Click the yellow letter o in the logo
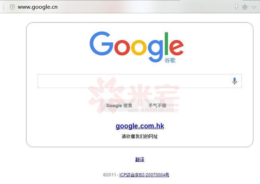Viewport: 260px width, 184px height. pyautogui.click(x=139, y=48)
